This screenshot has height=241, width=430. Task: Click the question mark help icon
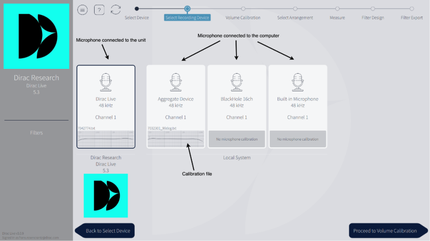(x=99, y=10)
